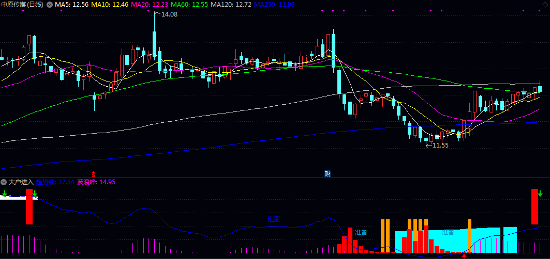The width and height of the screenshot is (550, 259).
Task: Open dropdown beside 大户进入 indicator name
Action: tap(4, 182)
